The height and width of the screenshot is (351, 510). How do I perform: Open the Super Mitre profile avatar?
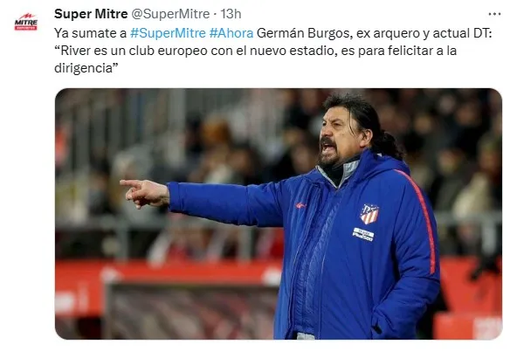(25, 22)
